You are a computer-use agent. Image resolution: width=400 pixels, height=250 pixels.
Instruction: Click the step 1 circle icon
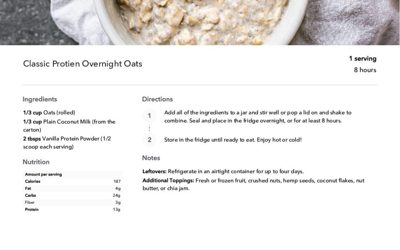tap(149, 116)
